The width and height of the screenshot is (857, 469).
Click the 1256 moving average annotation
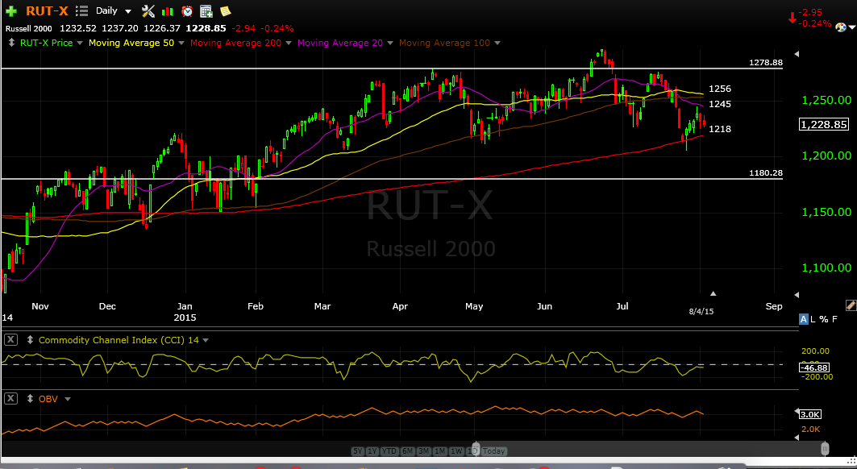coord(720,89)
